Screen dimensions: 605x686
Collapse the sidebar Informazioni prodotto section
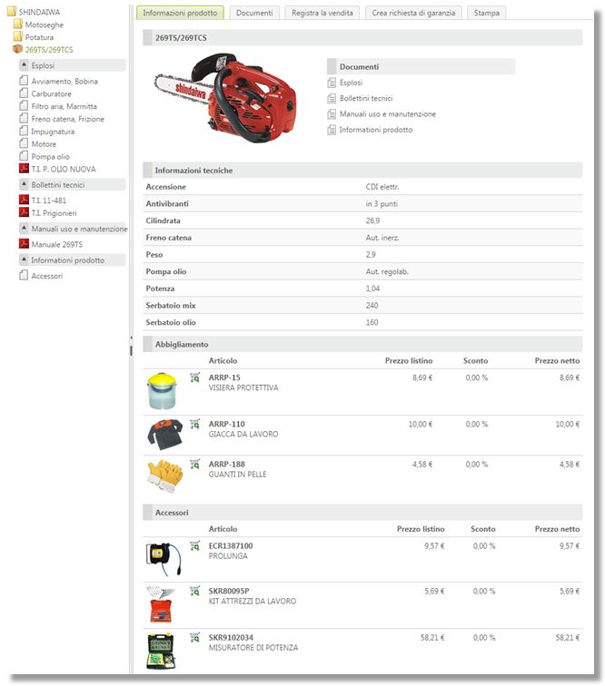click(24, 260)
